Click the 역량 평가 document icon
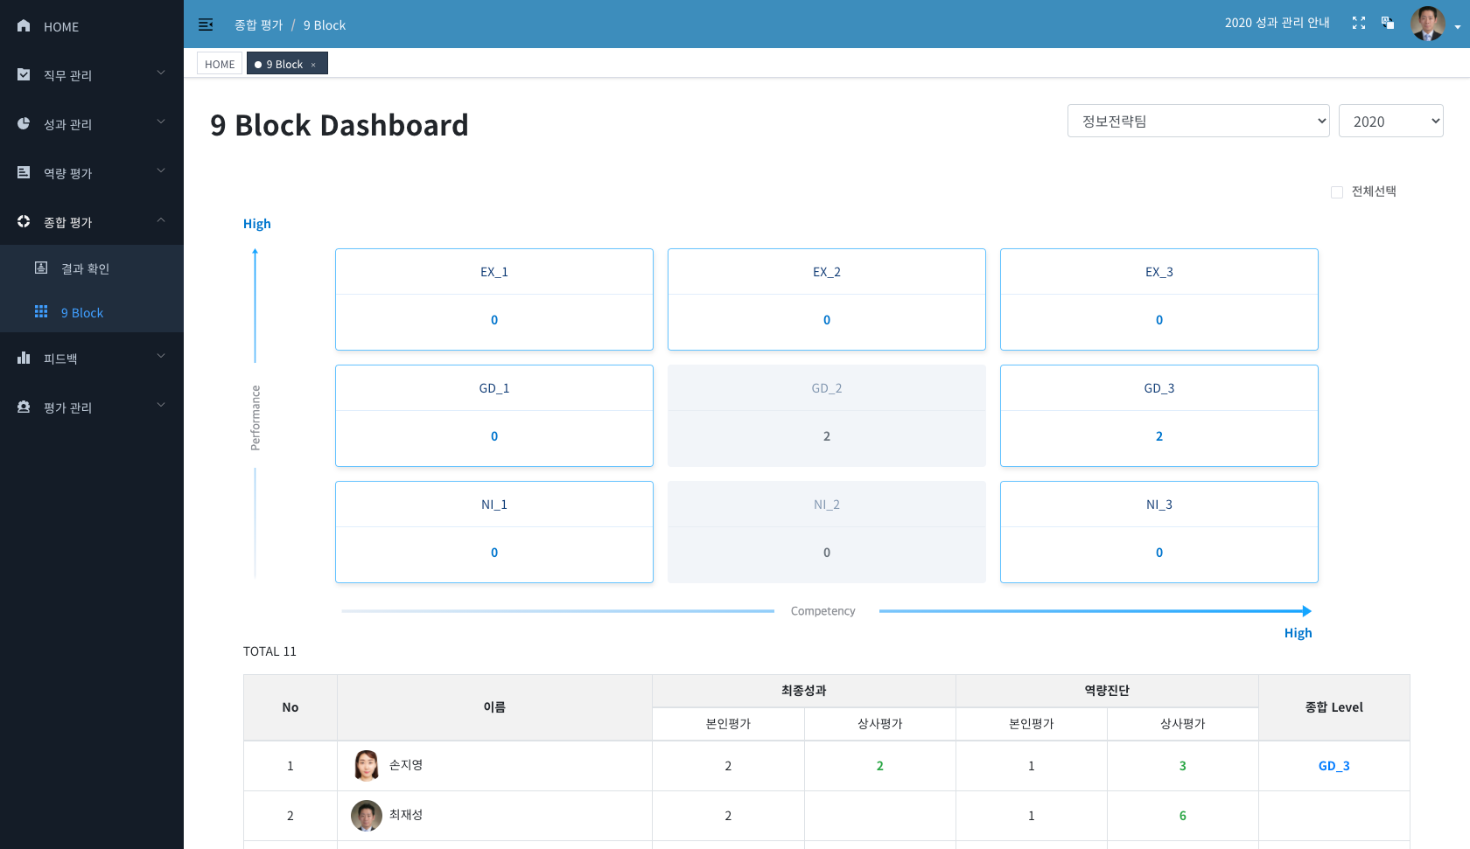The image size is (1470, 849). [24, 172]
